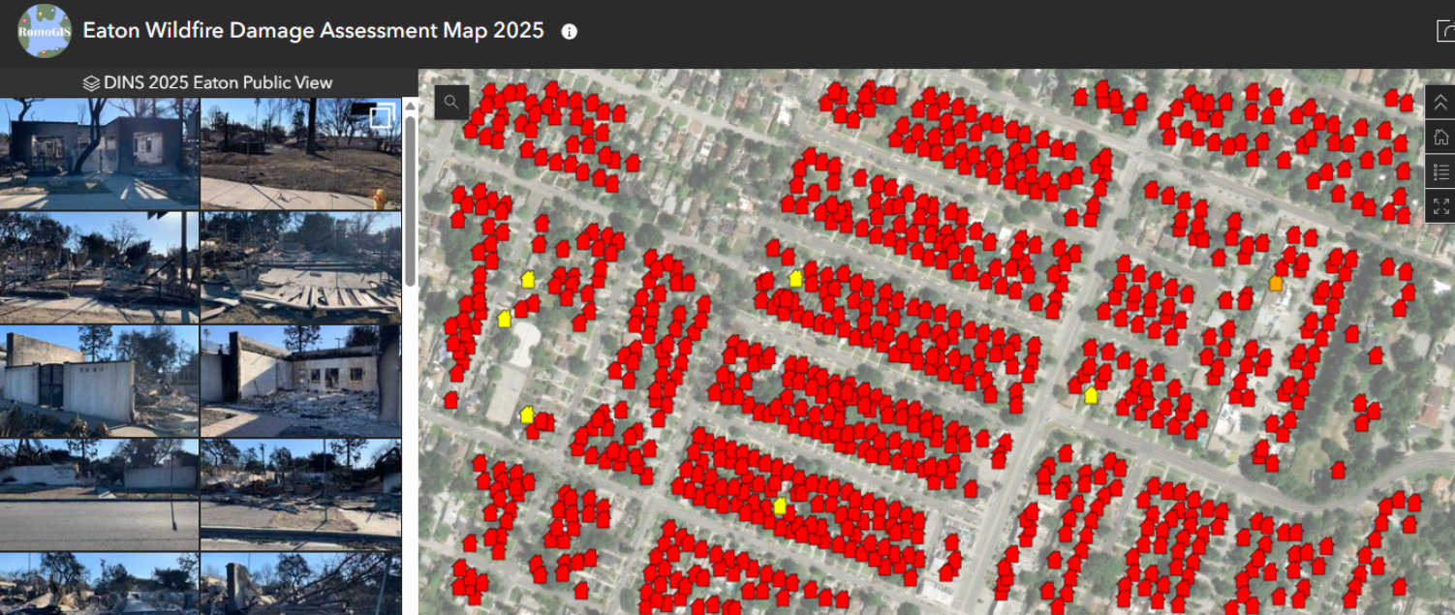Click the photo gallery scrollbar thumb
Screen dimensions: 1455x615
(x=410, y=200)
